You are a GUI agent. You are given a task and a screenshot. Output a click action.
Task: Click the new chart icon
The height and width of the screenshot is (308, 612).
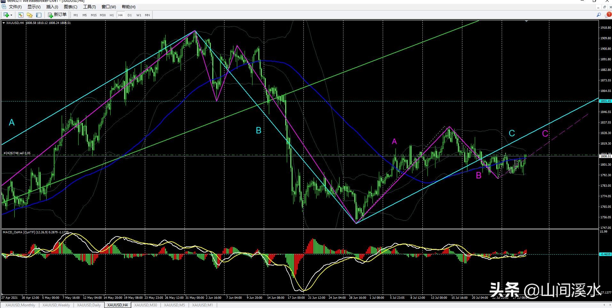[x=6, y=15]
